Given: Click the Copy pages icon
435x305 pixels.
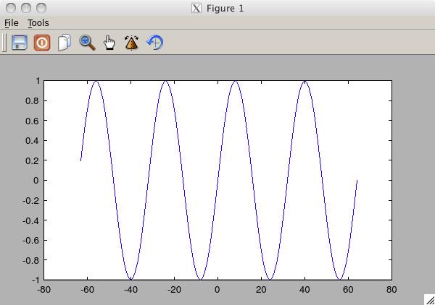Looking at the screenshot, I should pos(65,43).
